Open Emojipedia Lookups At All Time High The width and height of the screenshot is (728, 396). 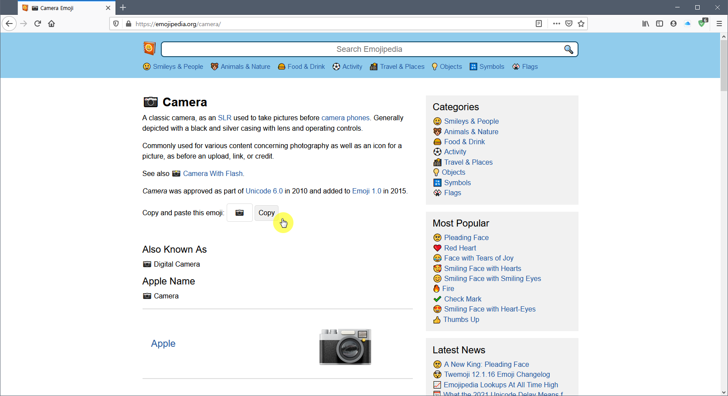(x=501, y=385)
